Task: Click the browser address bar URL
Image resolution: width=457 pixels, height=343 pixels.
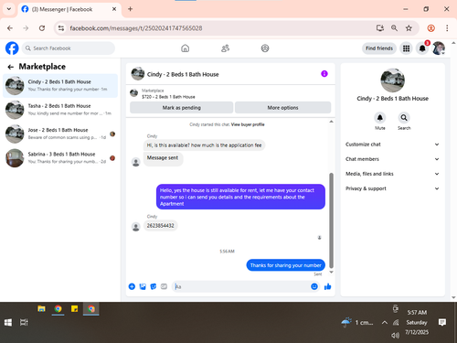Action: tap(136, 28)
